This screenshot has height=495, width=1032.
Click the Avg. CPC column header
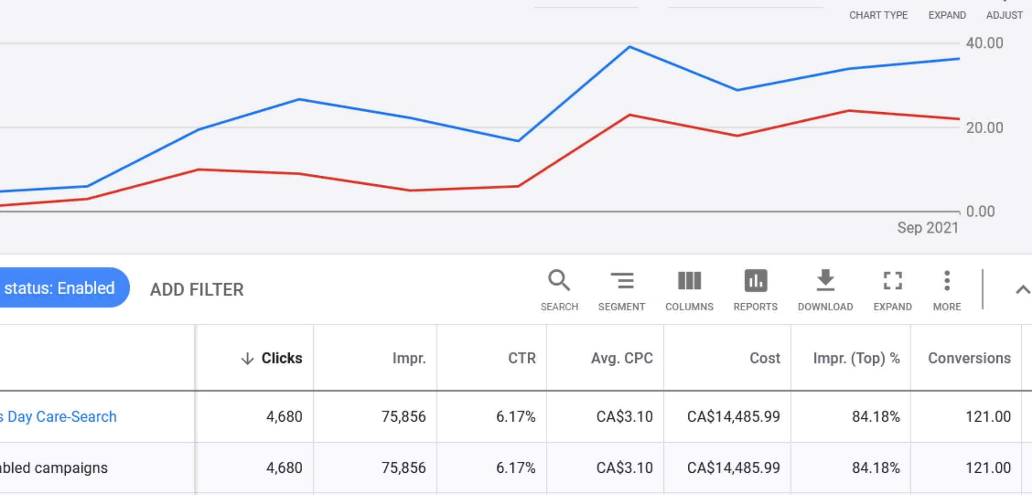point(621,358)
